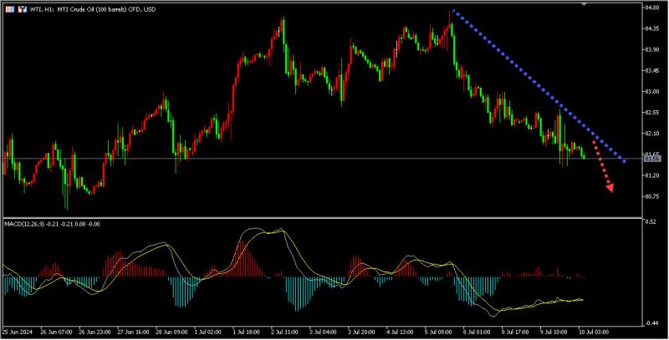Click the 83.00 price scale label
The height and width of the screenshot is (340, 669).
[x=652, y=92]
